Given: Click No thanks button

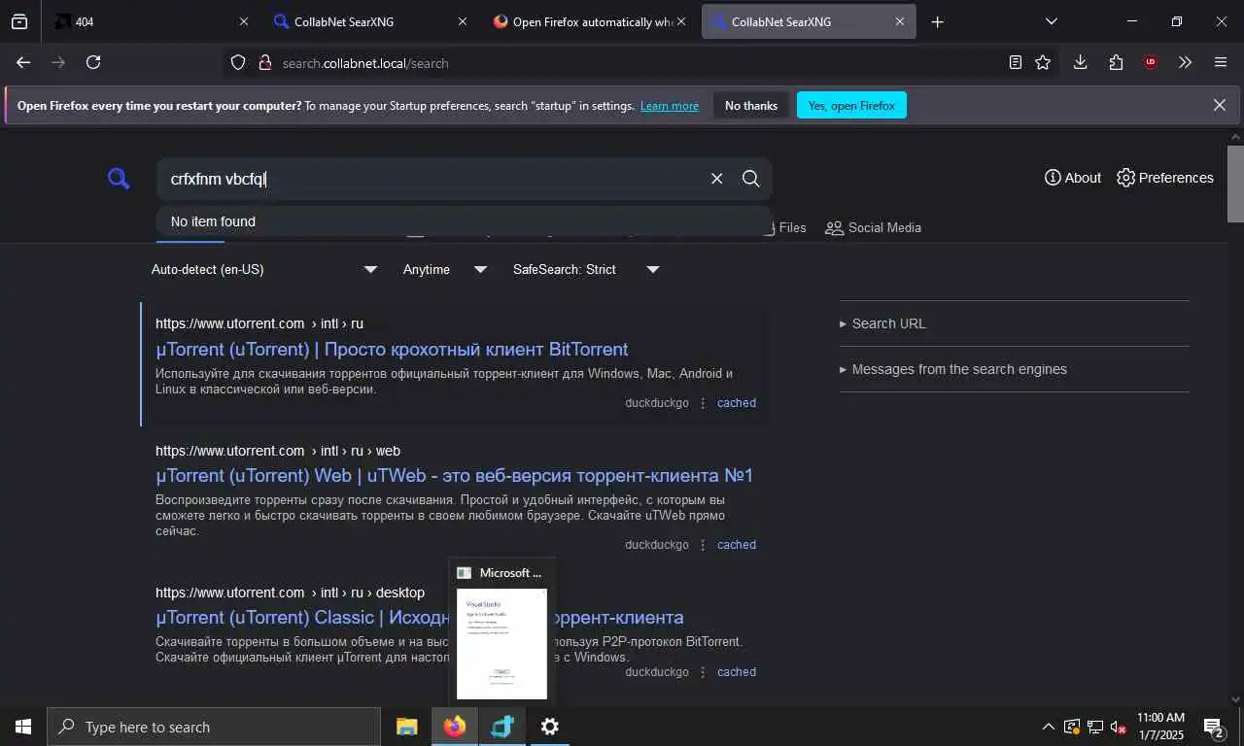Looking at the screenshot, I should click(x=751, y=105).
